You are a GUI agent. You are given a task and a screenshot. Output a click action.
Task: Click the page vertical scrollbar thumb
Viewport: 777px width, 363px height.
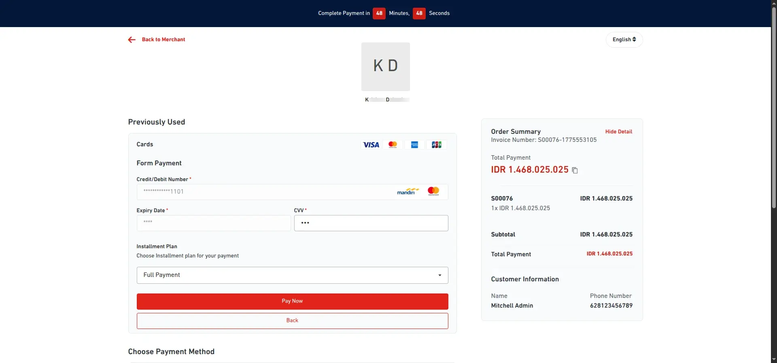point(774,108)
